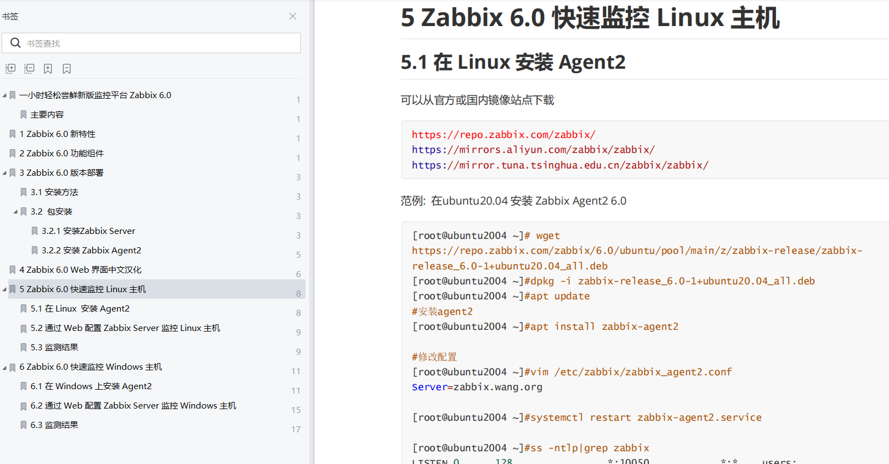Go to bookmark 2 Zabbix 6.0 功能组件
The height and width of the screenshot is (464, 889).
[62, 154]
